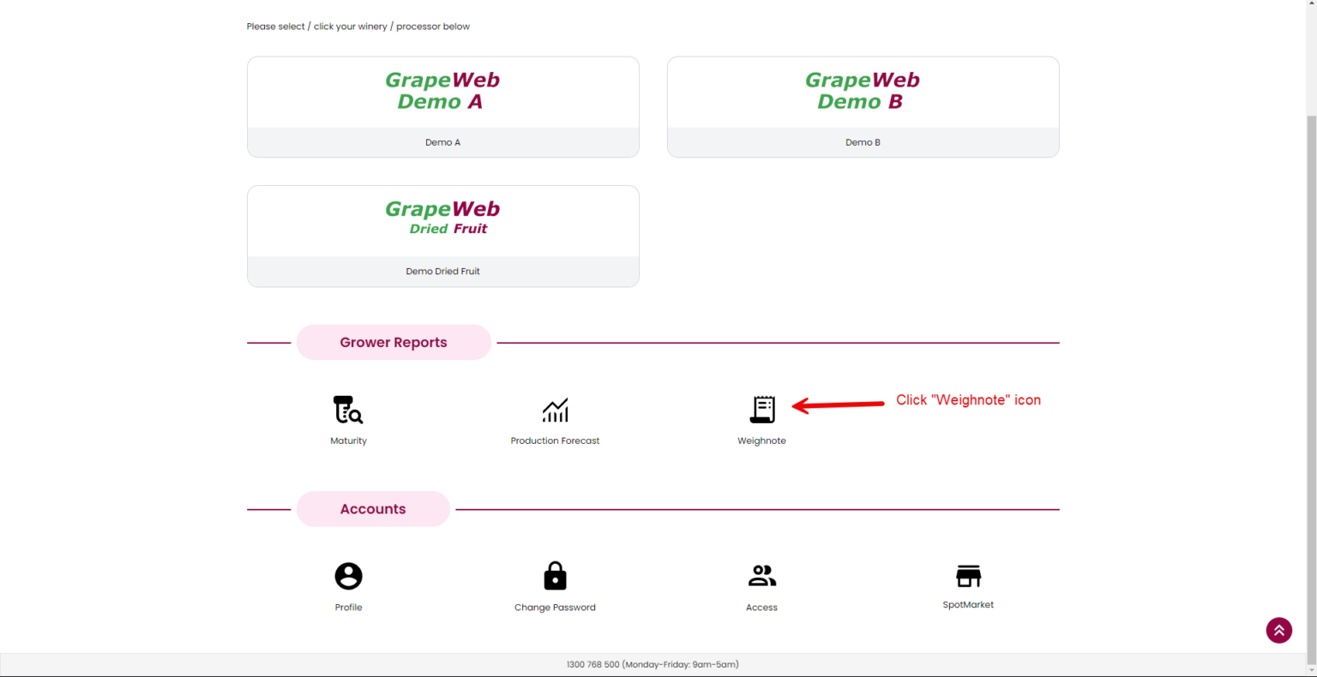The image size is (1317, 677).
Task: Click the "Access" text label
Action: coord(761,608)
